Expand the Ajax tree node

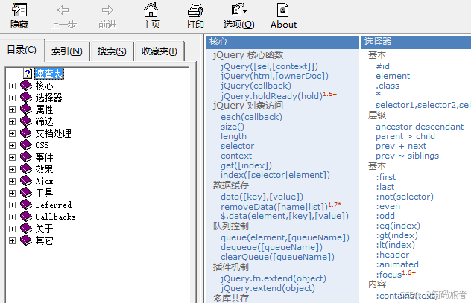12,181
